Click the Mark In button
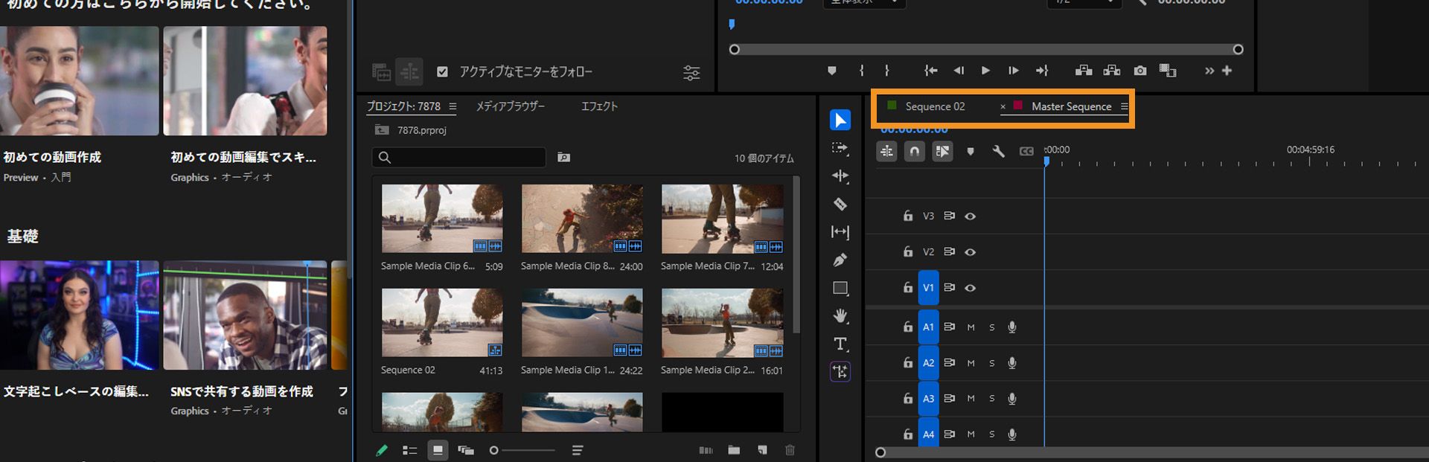This screenshot has width=1429, height=462. click(x=861, y=71)
